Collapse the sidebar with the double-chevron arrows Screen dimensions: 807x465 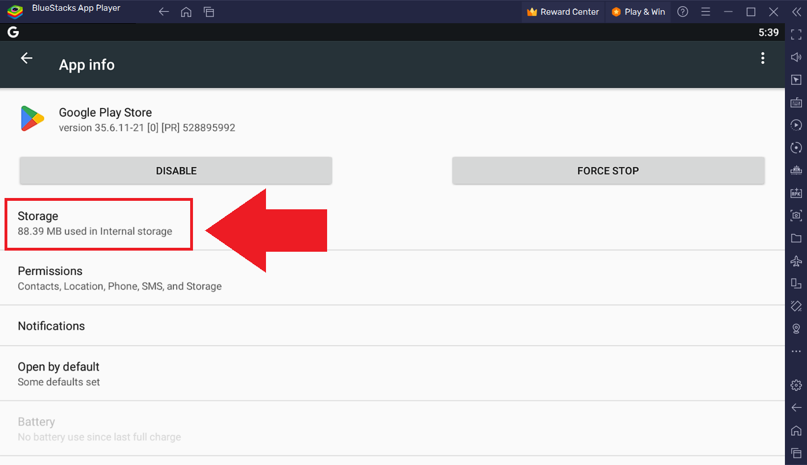(796, 11)
